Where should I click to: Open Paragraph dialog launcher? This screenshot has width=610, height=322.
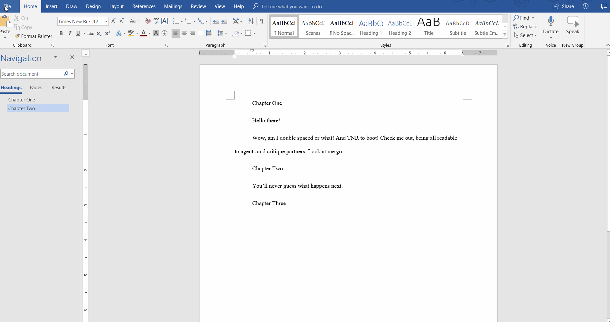tap(264, 45)
